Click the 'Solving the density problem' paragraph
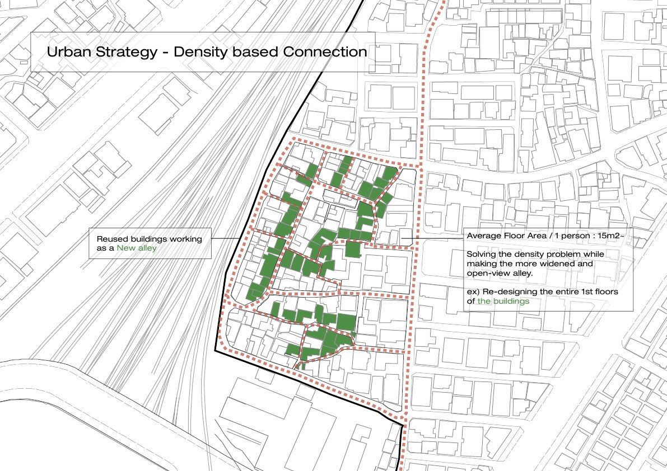The image size is (667, 471). [x=529, y=263]
